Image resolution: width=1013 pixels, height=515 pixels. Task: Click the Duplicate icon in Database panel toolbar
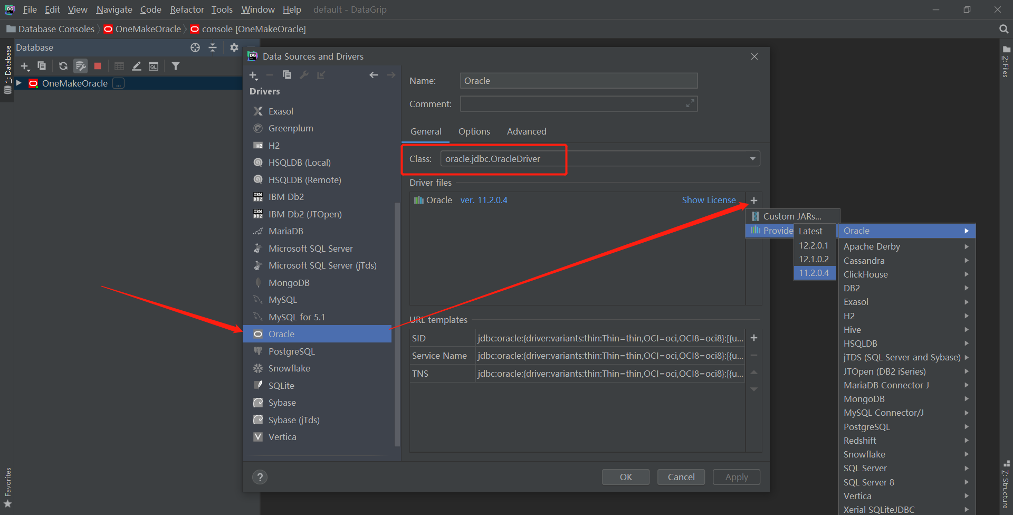click(42, 66)
